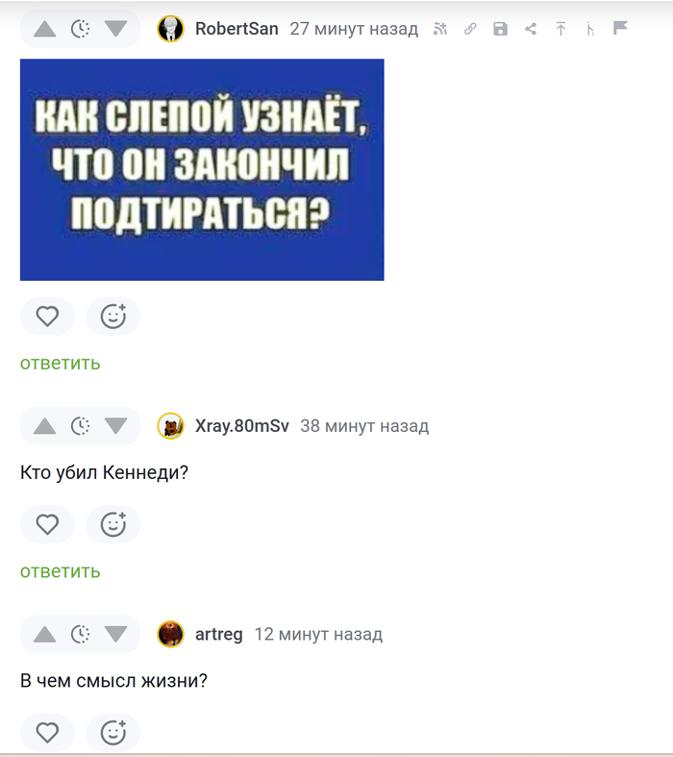Add emoji reaction to artreg's comment
This screenshot has width=673, height=757.
112,732
